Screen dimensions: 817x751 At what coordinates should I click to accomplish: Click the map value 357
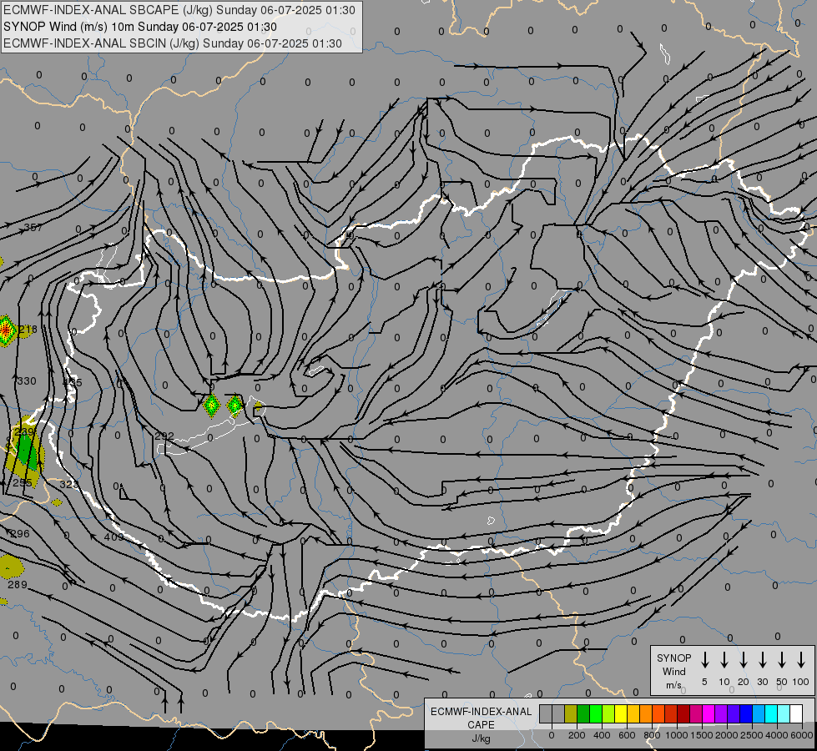(x=33, y=227)
